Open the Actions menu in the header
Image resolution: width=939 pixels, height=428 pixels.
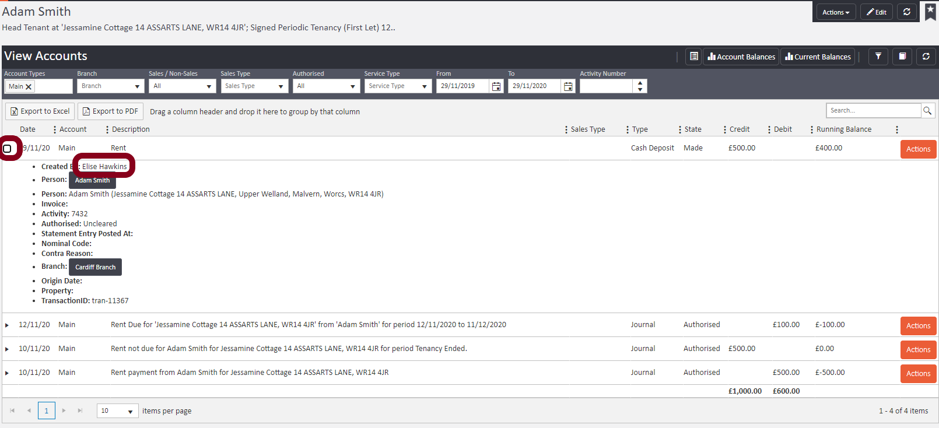click(x=835, y=12)
